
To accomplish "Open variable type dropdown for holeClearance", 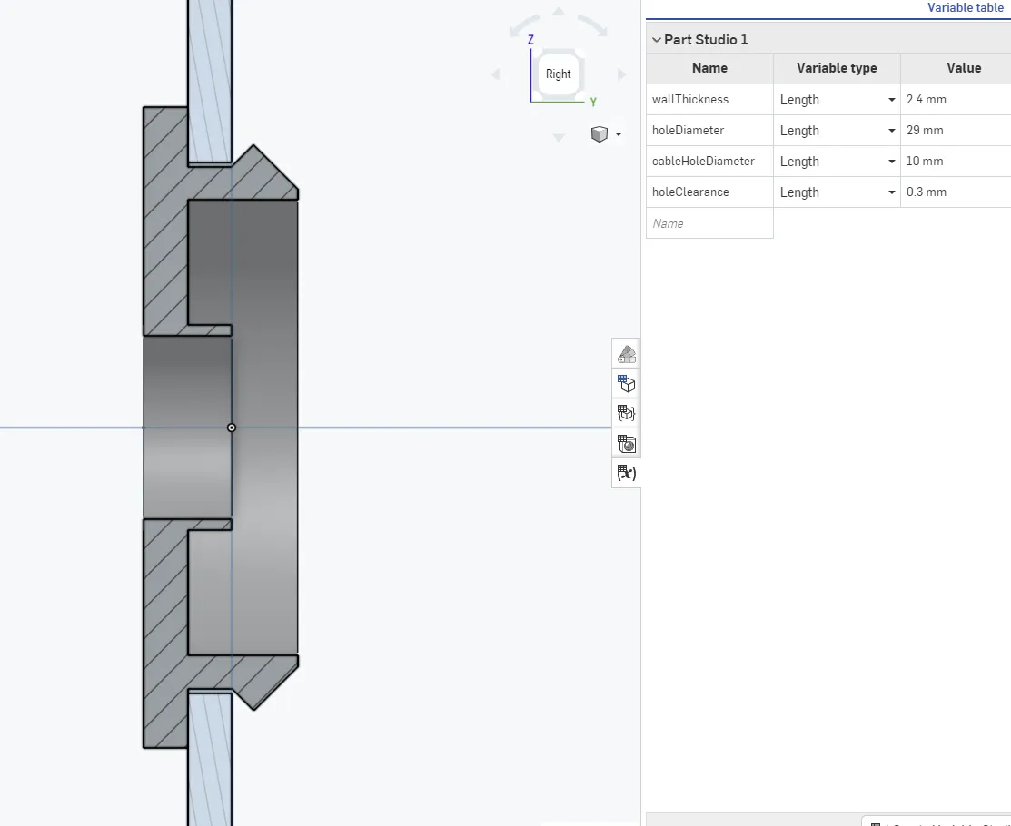I will pyautogui.click(x=891, y=192).
